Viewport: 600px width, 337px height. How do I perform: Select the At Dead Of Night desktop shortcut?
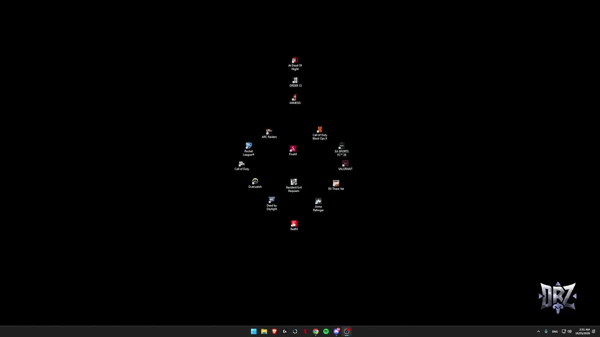[295, 64]
